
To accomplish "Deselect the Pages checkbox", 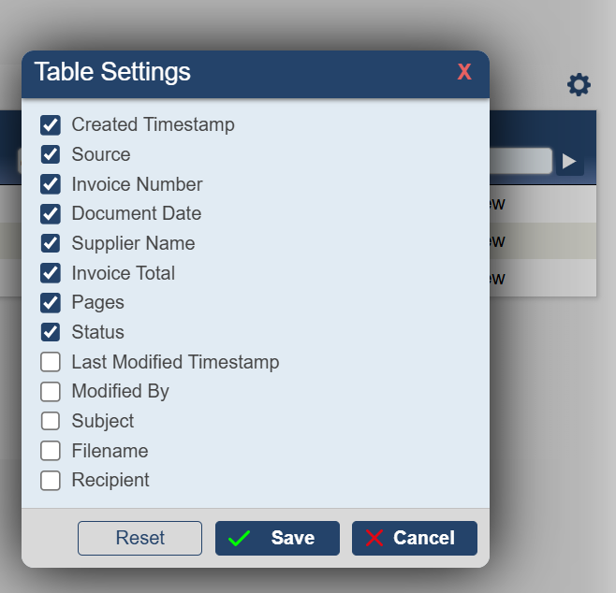I will coord(51,302).
